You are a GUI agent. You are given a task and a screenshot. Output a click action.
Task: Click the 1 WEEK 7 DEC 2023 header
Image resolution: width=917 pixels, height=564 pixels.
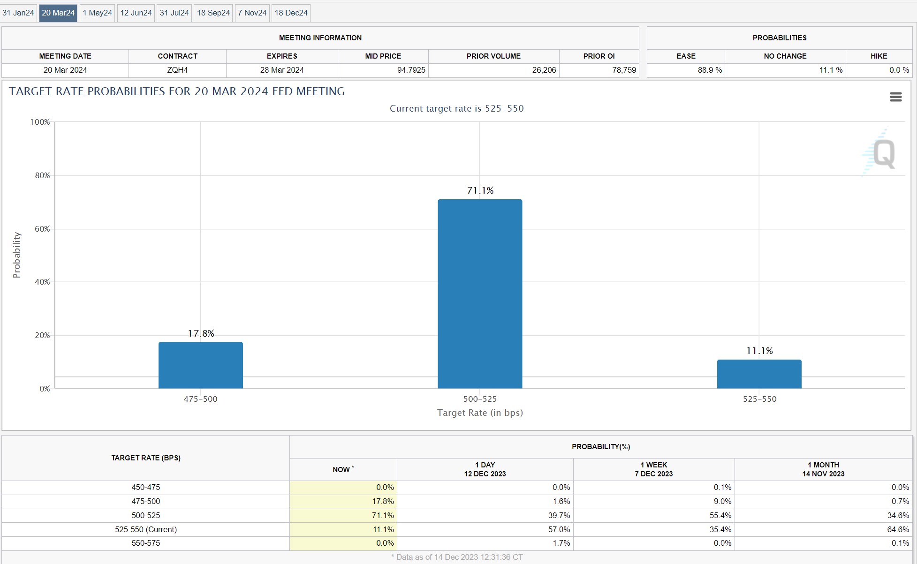[x=653, y=469]
